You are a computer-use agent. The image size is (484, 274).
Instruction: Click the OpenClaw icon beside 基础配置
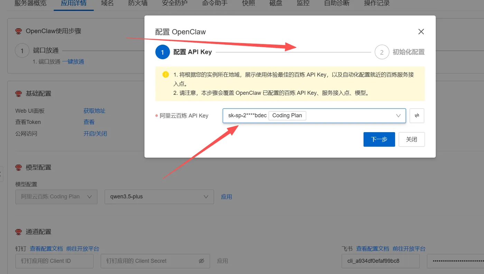point(19,93)
